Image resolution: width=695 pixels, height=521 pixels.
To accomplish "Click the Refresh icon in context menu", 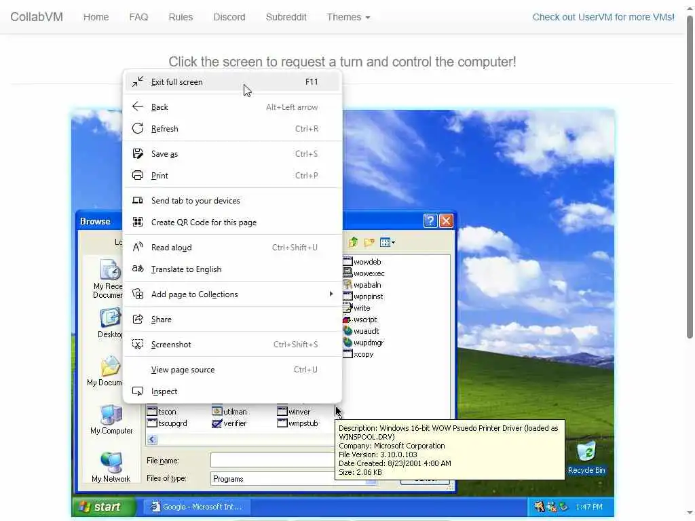I will (x=138, y=128).
